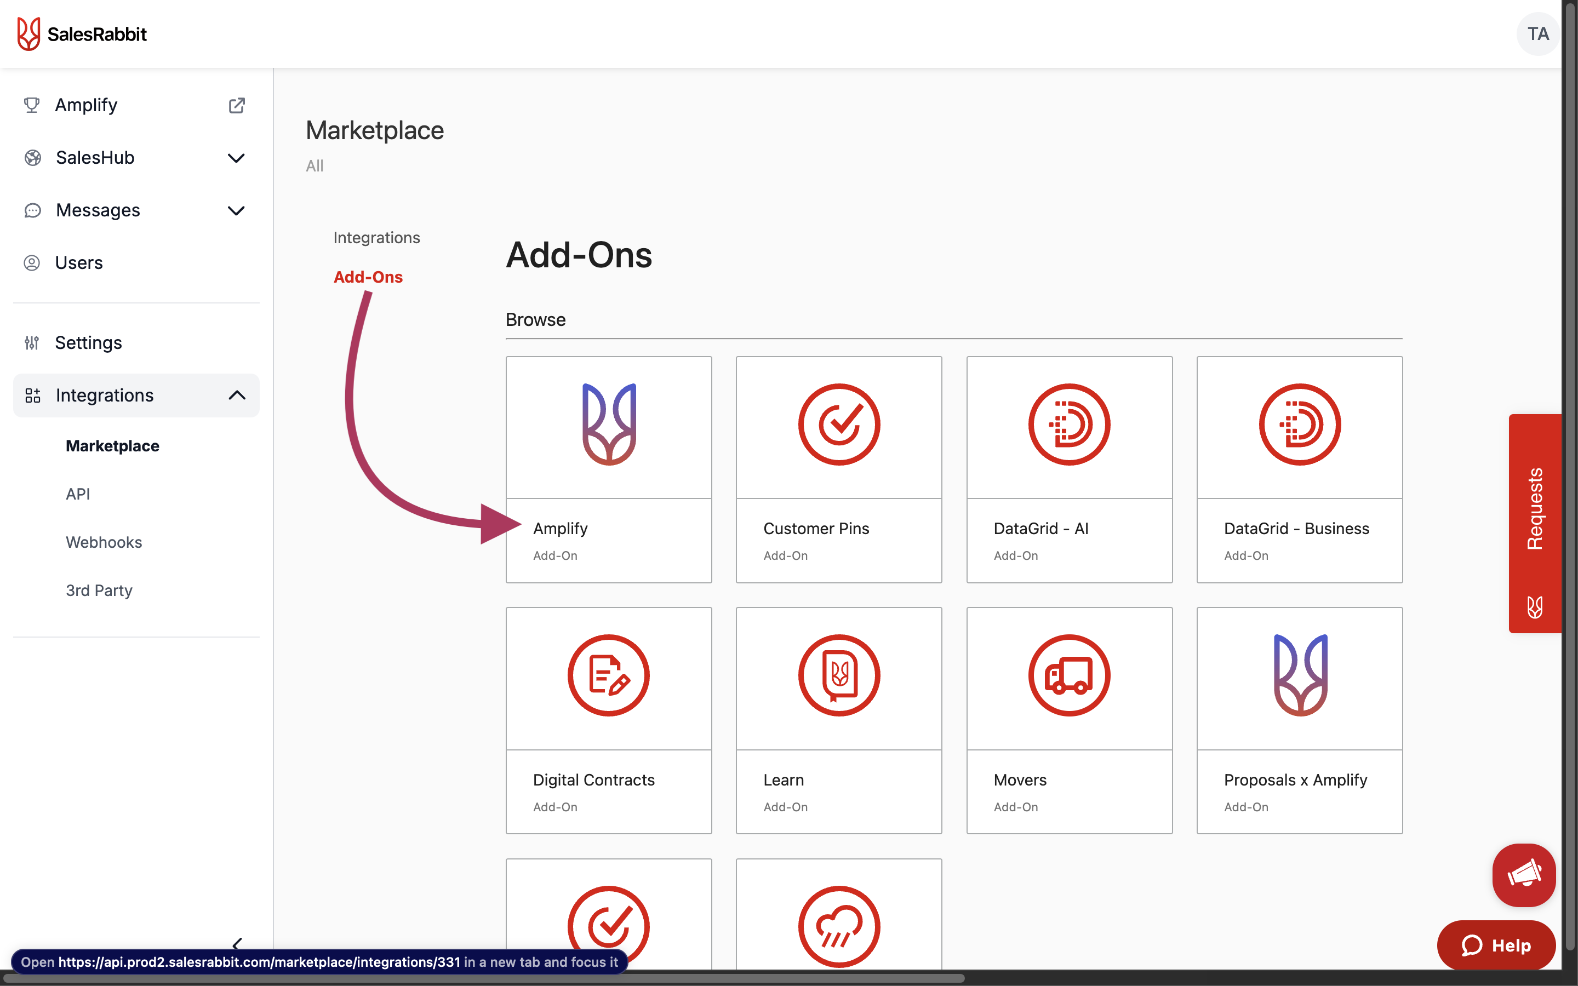1578x986 pixels.
Task: Collapse the sidebar with the left chevron
Action: coord(237,944)
